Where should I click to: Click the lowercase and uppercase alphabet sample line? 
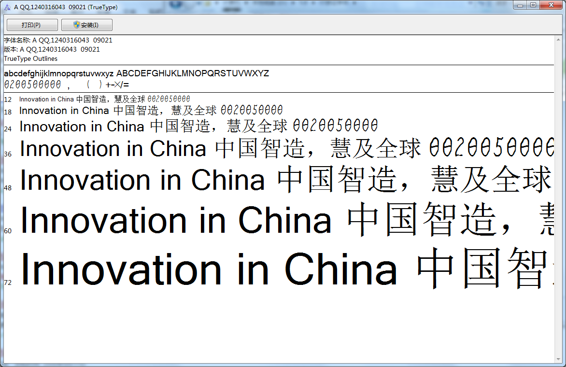click(x=137, y=73)
